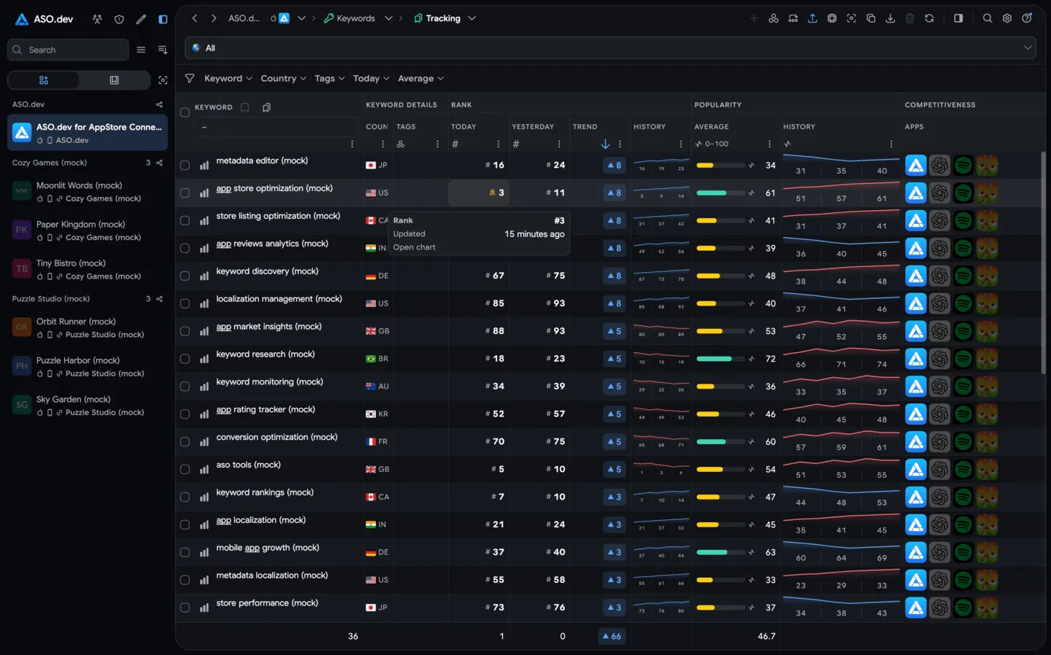
Task: Click the chip processor toolbar icon
Action: point(832,18)
